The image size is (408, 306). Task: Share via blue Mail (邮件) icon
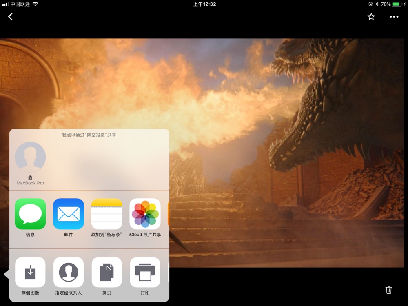[69, 214]
